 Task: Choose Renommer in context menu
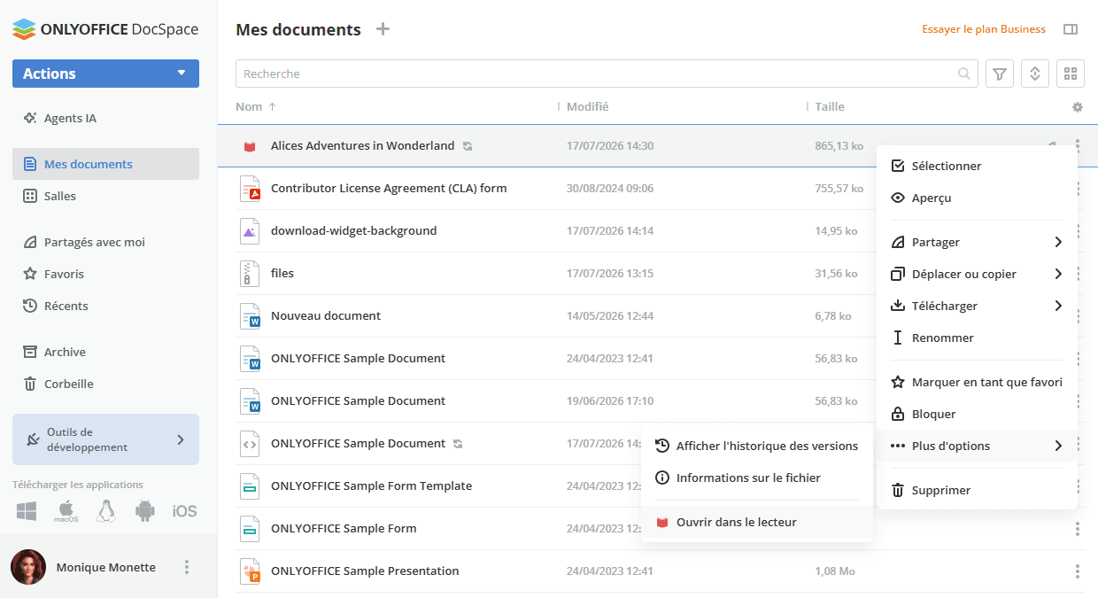(977, 338)
